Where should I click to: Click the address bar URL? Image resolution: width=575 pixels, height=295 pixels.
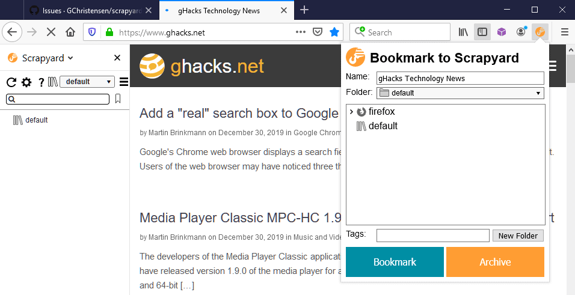pos(162,32)
